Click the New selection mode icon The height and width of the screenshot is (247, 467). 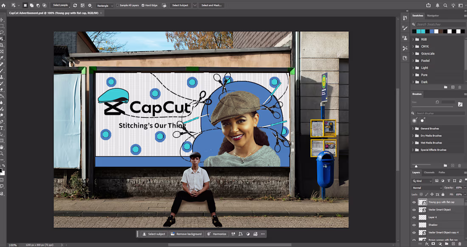point(25,6)
